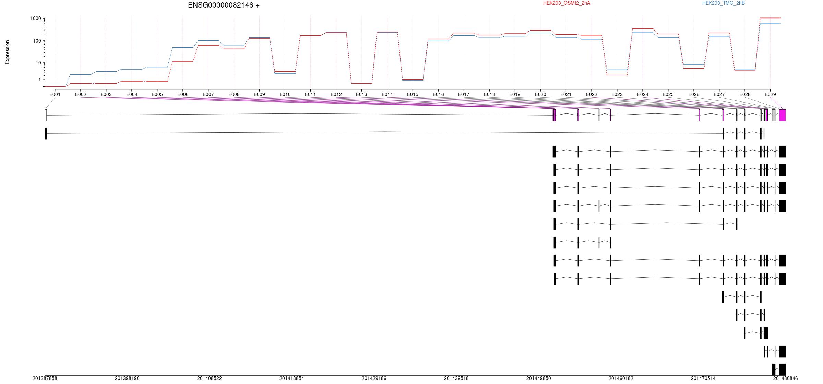Click the blue expression line above E006

(x=183, y=48)
